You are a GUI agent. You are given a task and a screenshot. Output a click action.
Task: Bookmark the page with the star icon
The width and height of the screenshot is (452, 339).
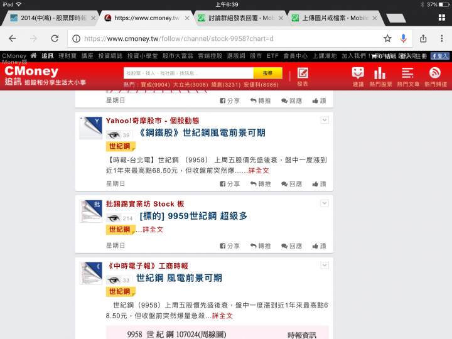click(x=387, y=38)
